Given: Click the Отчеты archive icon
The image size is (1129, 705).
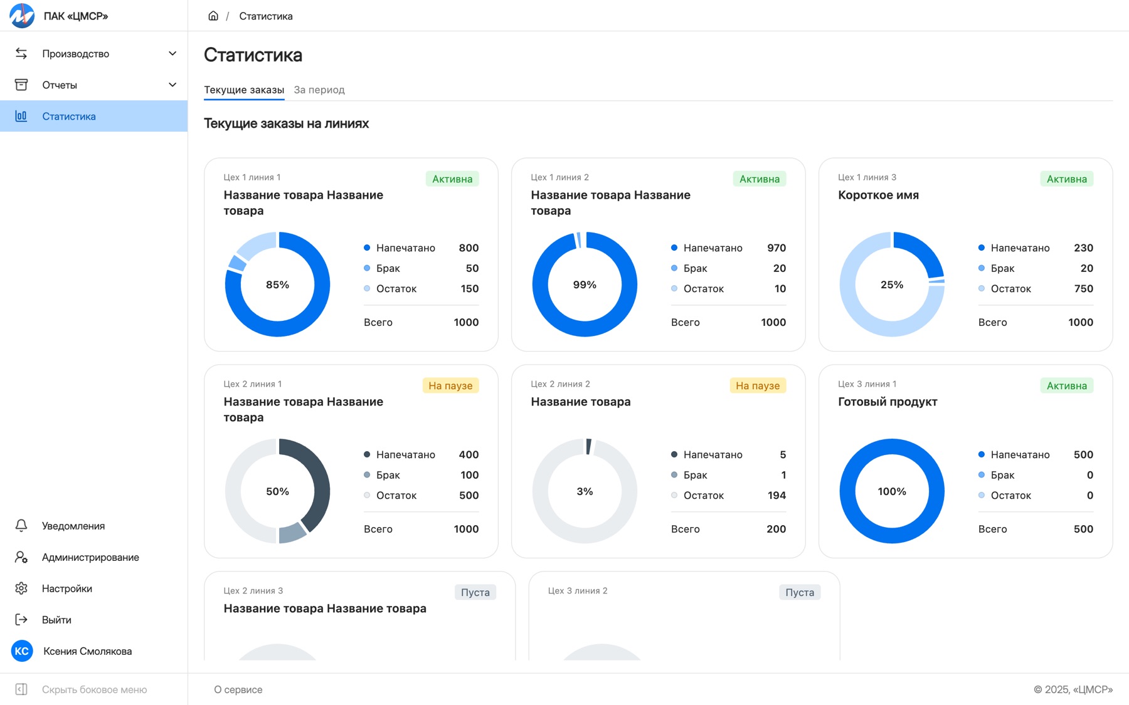Looking at the screenshot, I should [21, 85].
